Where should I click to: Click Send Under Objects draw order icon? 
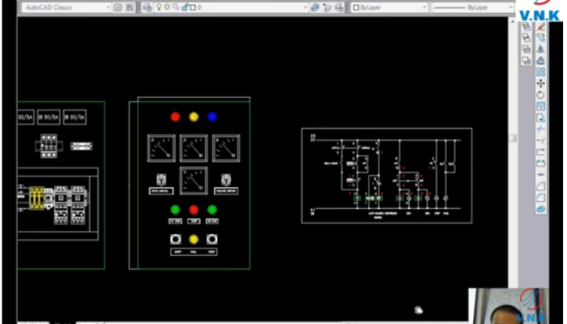526,61
